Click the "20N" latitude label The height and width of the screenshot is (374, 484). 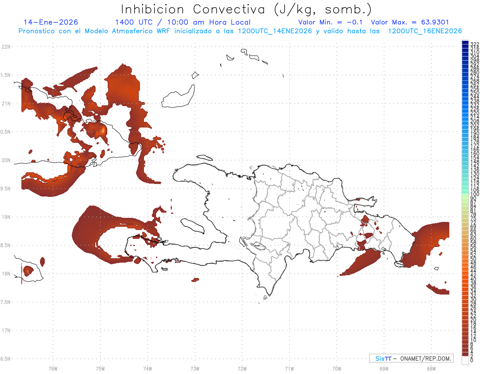pyautogui.click(x=6, y=160)
